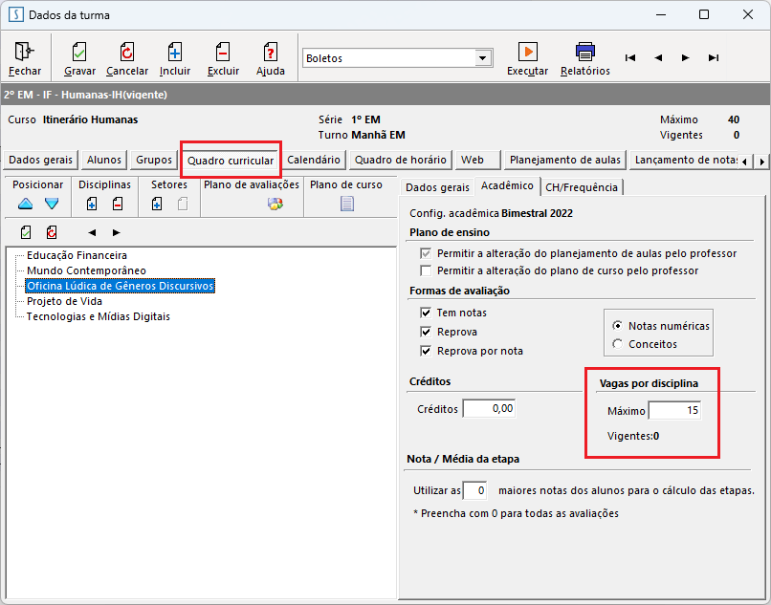Open Plano de avaliações icon
Screen dimensions: 771x605
point(275,204)
